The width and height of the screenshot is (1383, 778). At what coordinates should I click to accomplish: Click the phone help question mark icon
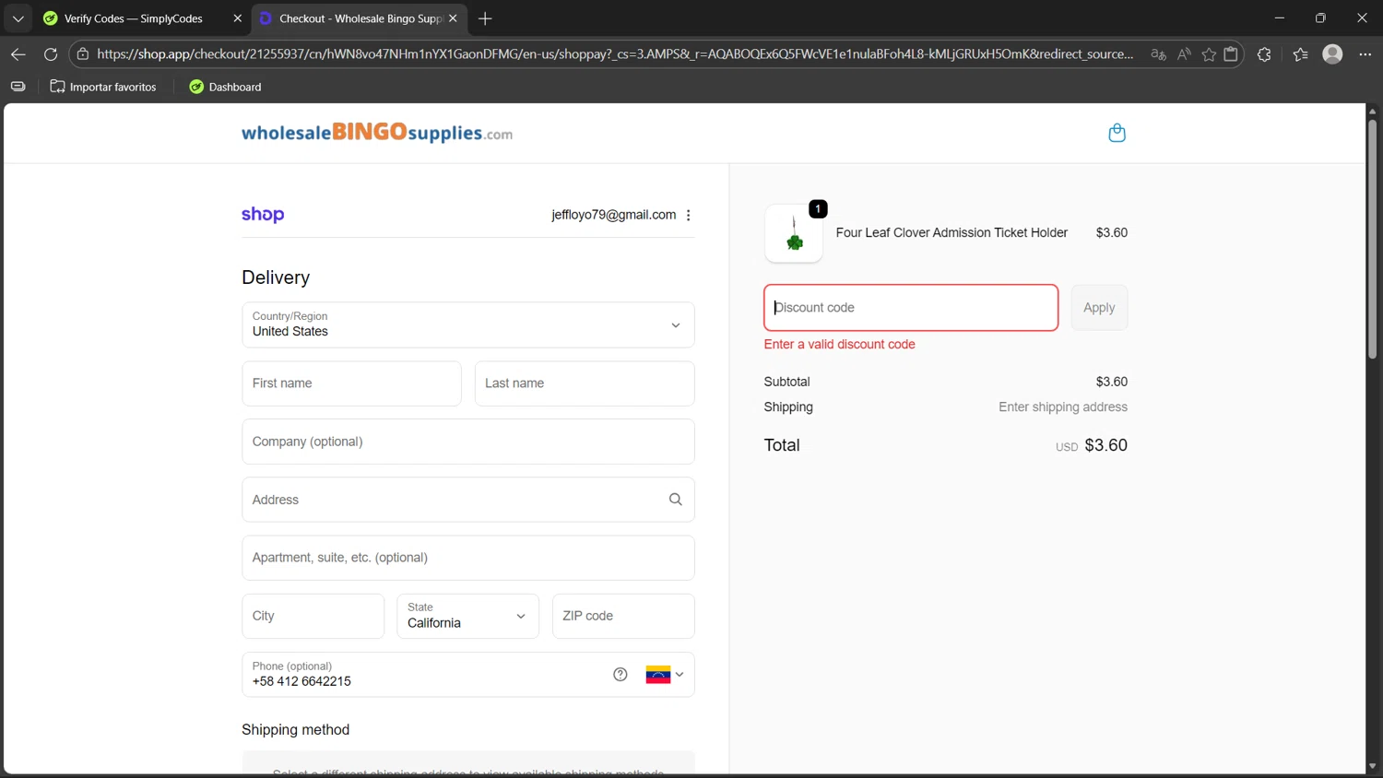(x=621, y=675)
